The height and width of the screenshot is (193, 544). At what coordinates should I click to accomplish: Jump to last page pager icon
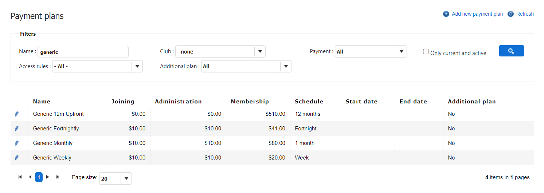point(58,177)
